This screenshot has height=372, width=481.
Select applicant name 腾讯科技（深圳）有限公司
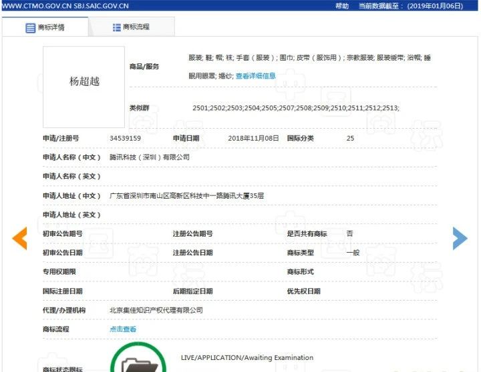pyautogui.click(x=150, y=157)
